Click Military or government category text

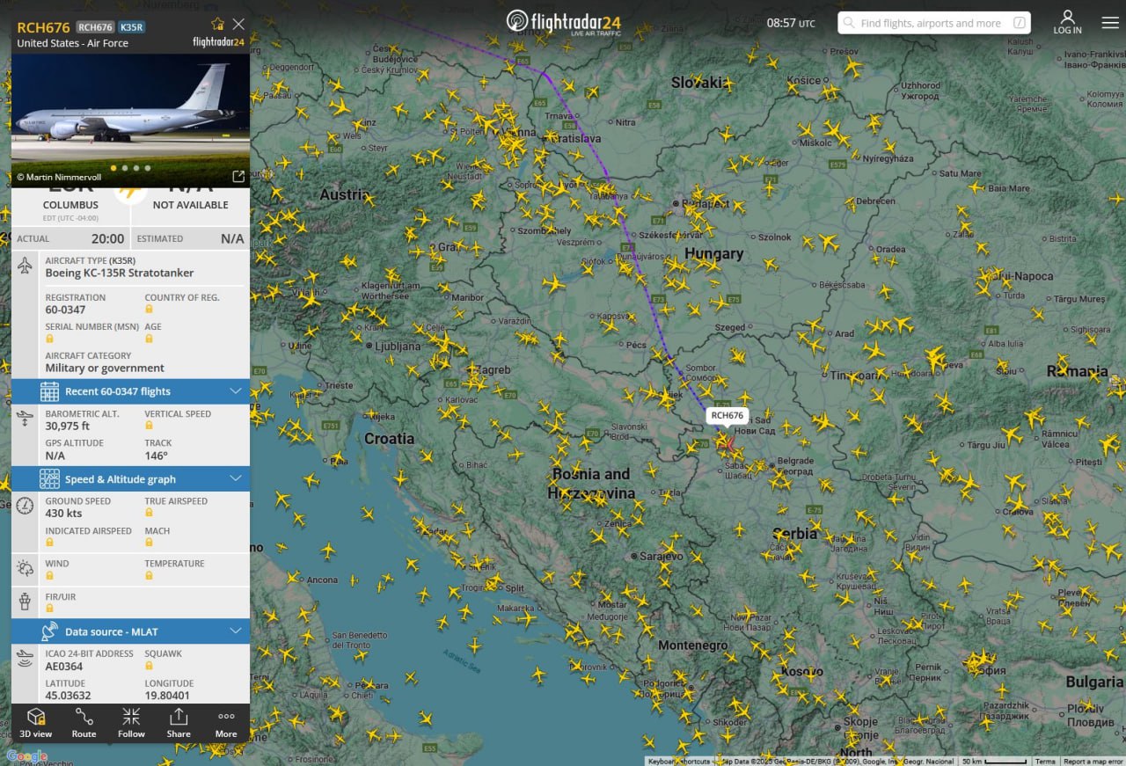[105, 368]
